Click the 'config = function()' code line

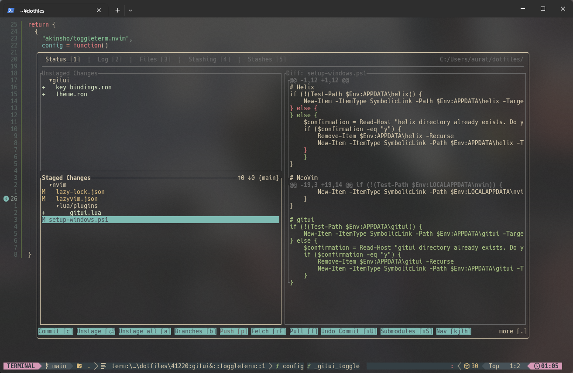point(75,45)
